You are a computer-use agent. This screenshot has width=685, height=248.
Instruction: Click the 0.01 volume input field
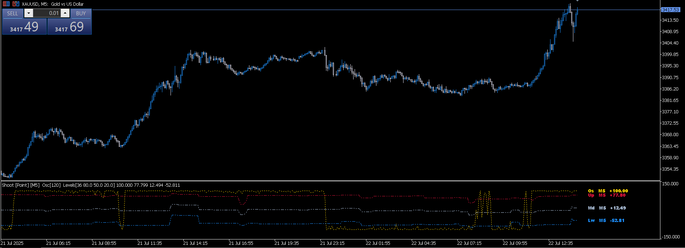(47, 13)
